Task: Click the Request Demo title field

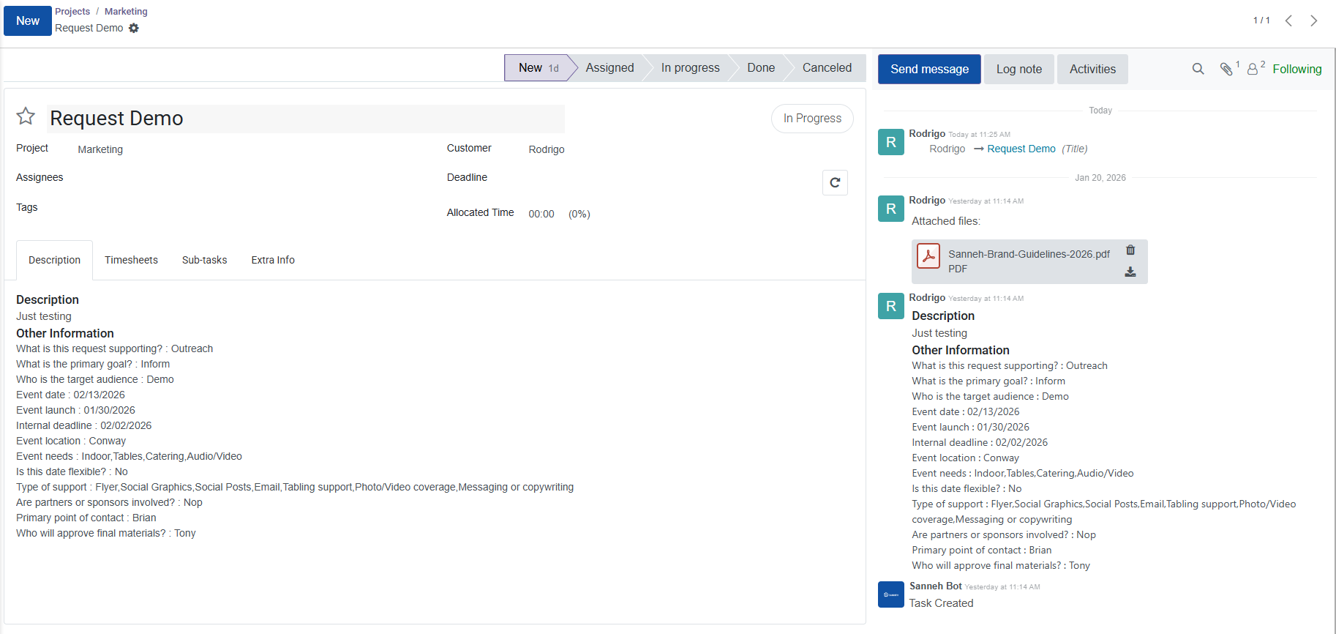Action: coord(306,119)
